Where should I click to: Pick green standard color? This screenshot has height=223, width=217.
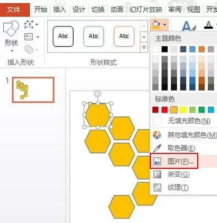tap(202, 110)
